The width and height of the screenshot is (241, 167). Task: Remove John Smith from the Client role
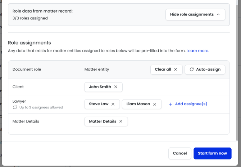click(x=115, y=87)
